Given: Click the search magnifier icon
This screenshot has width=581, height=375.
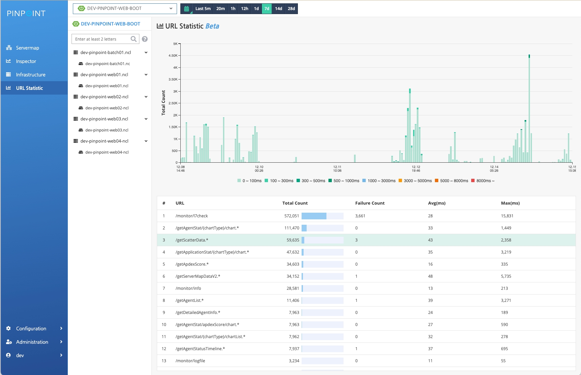Looking at the screenshot, I should point(133,39).
